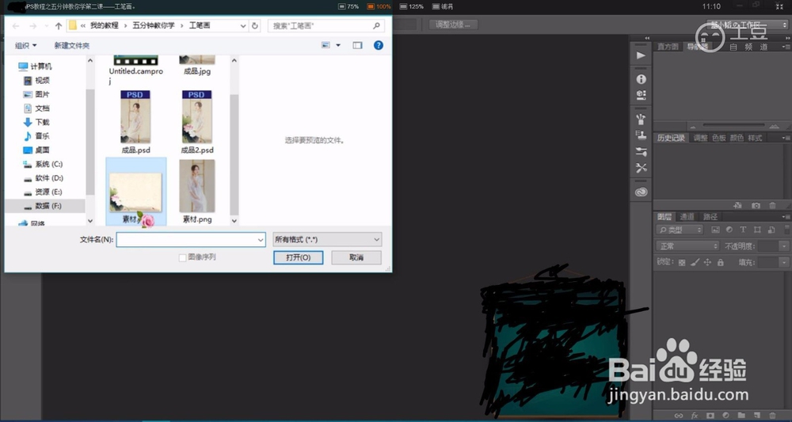Click the 打开(O) button

point(298,257)
